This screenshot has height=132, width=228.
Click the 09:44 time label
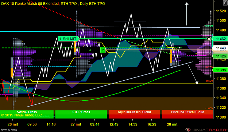(94, 124)
